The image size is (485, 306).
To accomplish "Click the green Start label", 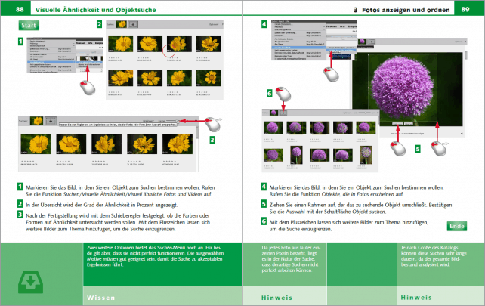I will [x=29, y=26].
